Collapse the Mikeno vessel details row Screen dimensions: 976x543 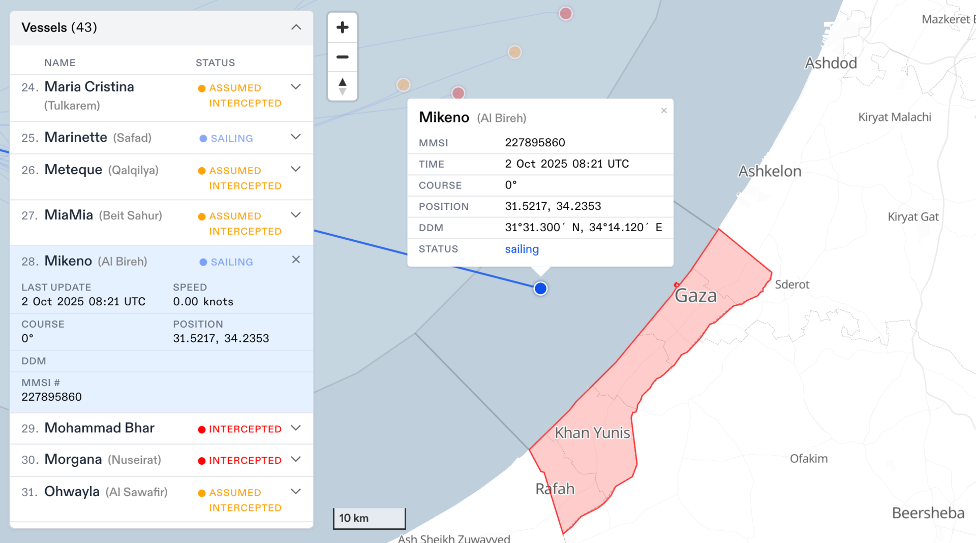[x=296, y=260]
